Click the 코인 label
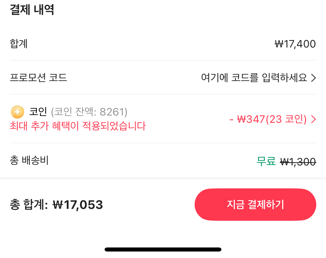 [38, 112]
